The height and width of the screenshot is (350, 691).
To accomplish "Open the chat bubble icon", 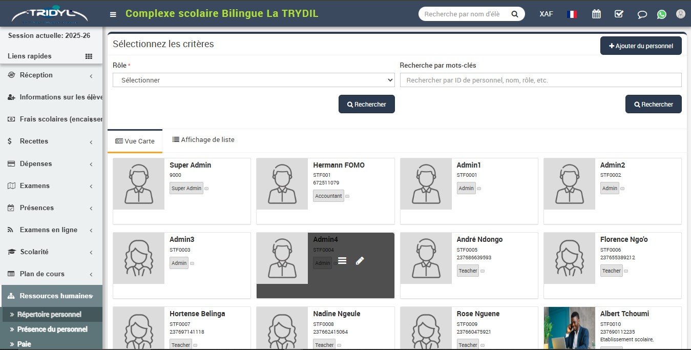I will coord(642,14).
